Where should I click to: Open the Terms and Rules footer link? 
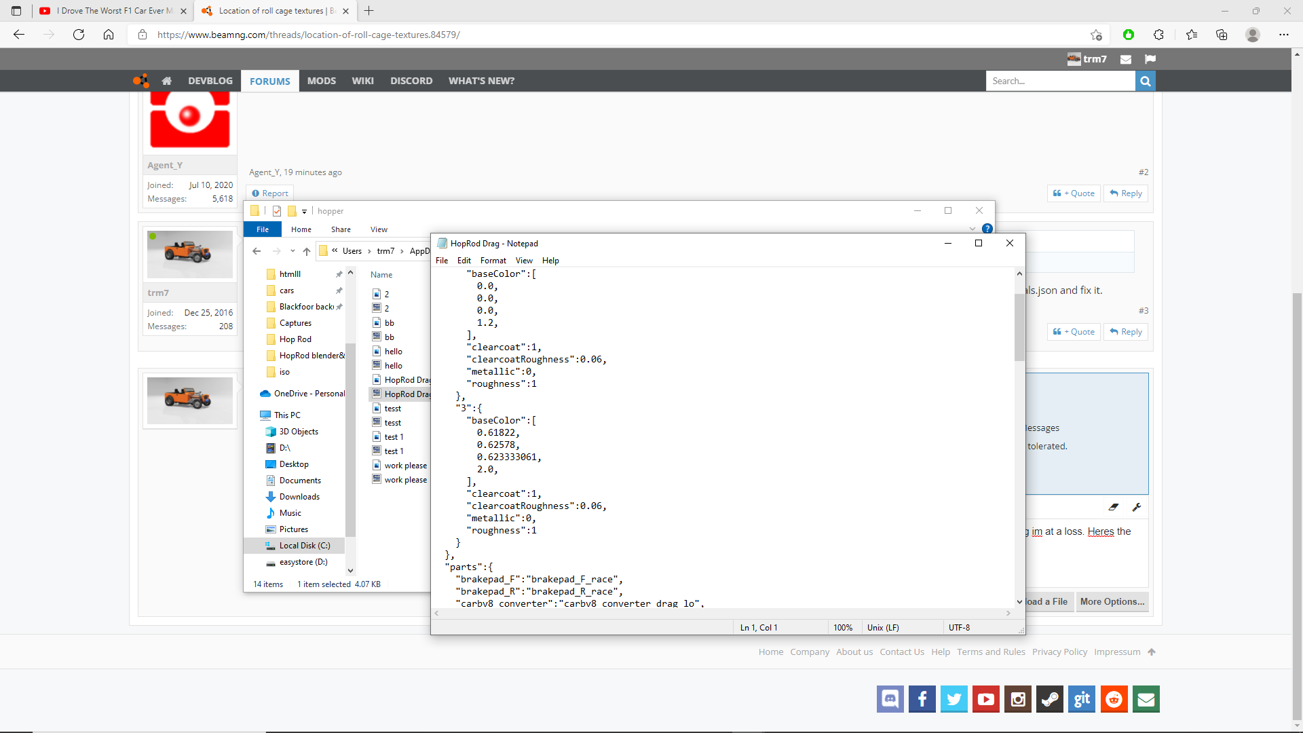coord(991,652)
